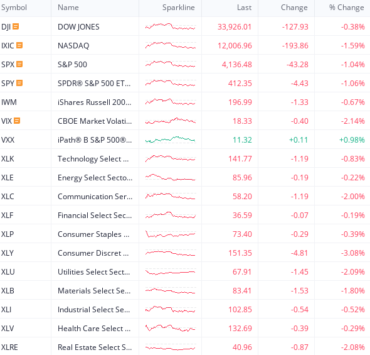Click the change value +0.11

click(299, 140)
